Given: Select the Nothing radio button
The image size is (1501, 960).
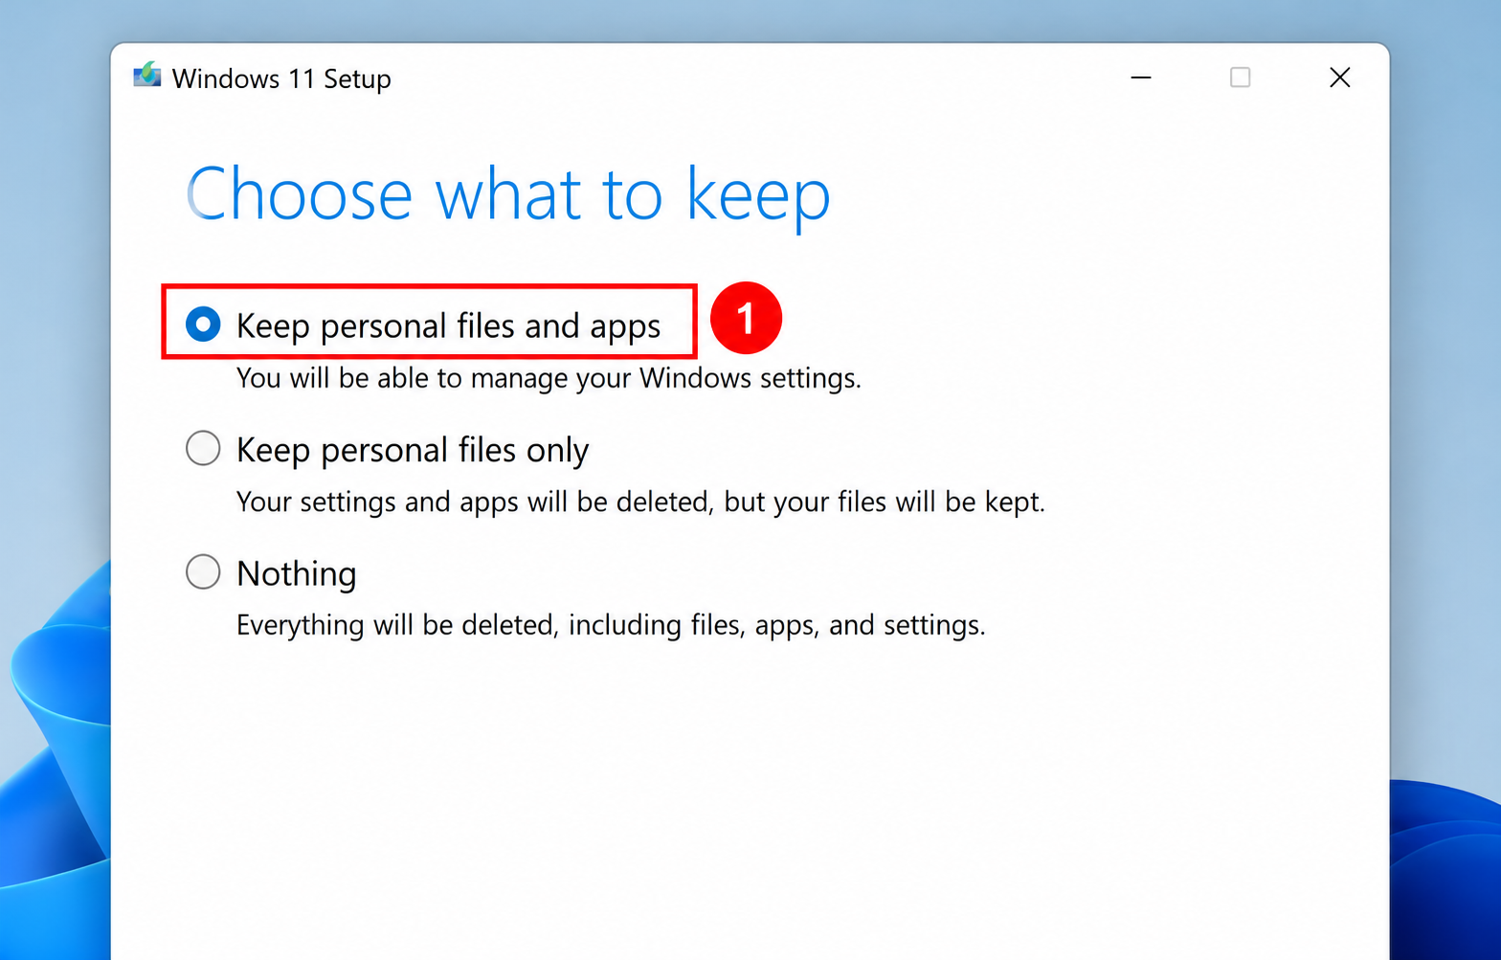Looking at the screenshot, I should pos(203,571).
